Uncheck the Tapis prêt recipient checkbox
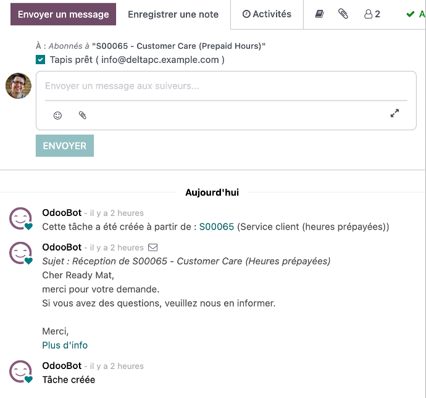The width and height of the screenshot is (426, 398). pyautogui.click(x=41, y=60)
